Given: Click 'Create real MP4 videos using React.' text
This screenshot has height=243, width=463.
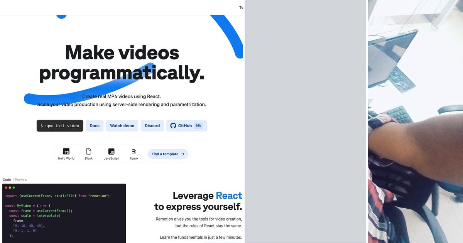Looking at the screenshot, I should coord(122,96).
